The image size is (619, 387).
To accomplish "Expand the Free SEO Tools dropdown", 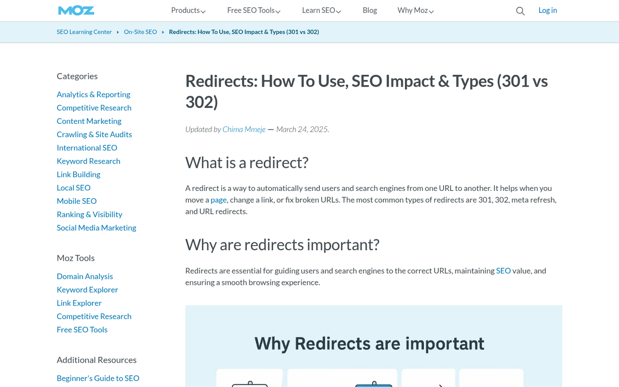I will click(253, 10).
